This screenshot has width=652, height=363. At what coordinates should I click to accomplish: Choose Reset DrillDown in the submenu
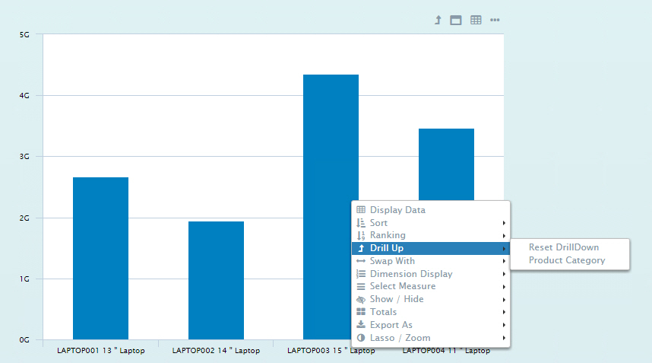[x=564, y=247]
